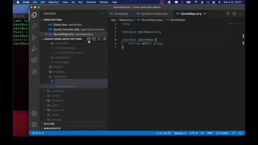The image size is (258, 145).
Task: Open Kernel.php in the file tree
Action: (x=62, y=62)
